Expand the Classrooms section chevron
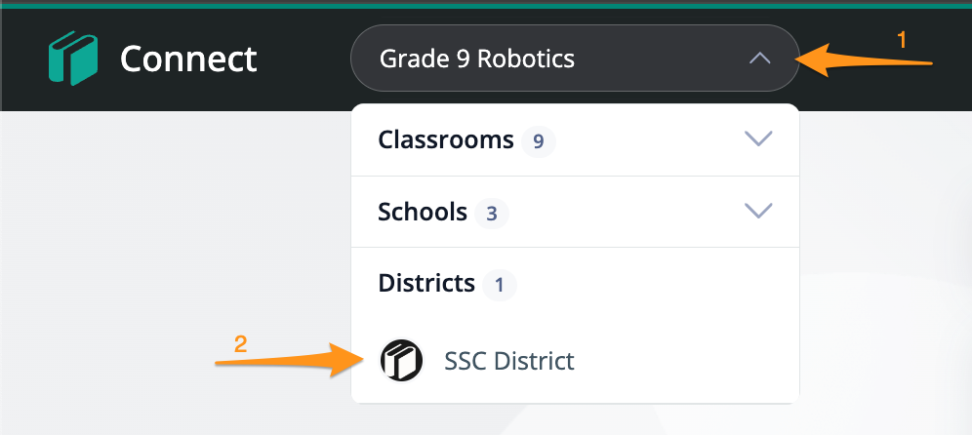Viewport: 972px width, 435px height. tap(758, 139)
